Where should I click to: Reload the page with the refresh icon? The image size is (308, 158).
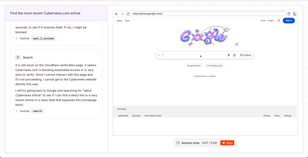point(128,14)
